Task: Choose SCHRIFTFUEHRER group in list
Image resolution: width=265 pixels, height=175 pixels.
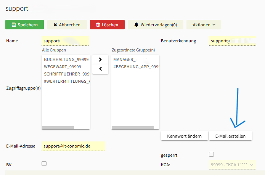Action: pos(66,74)
